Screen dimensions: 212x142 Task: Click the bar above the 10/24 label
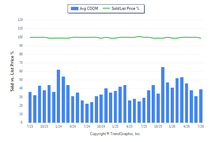(101, 109)
